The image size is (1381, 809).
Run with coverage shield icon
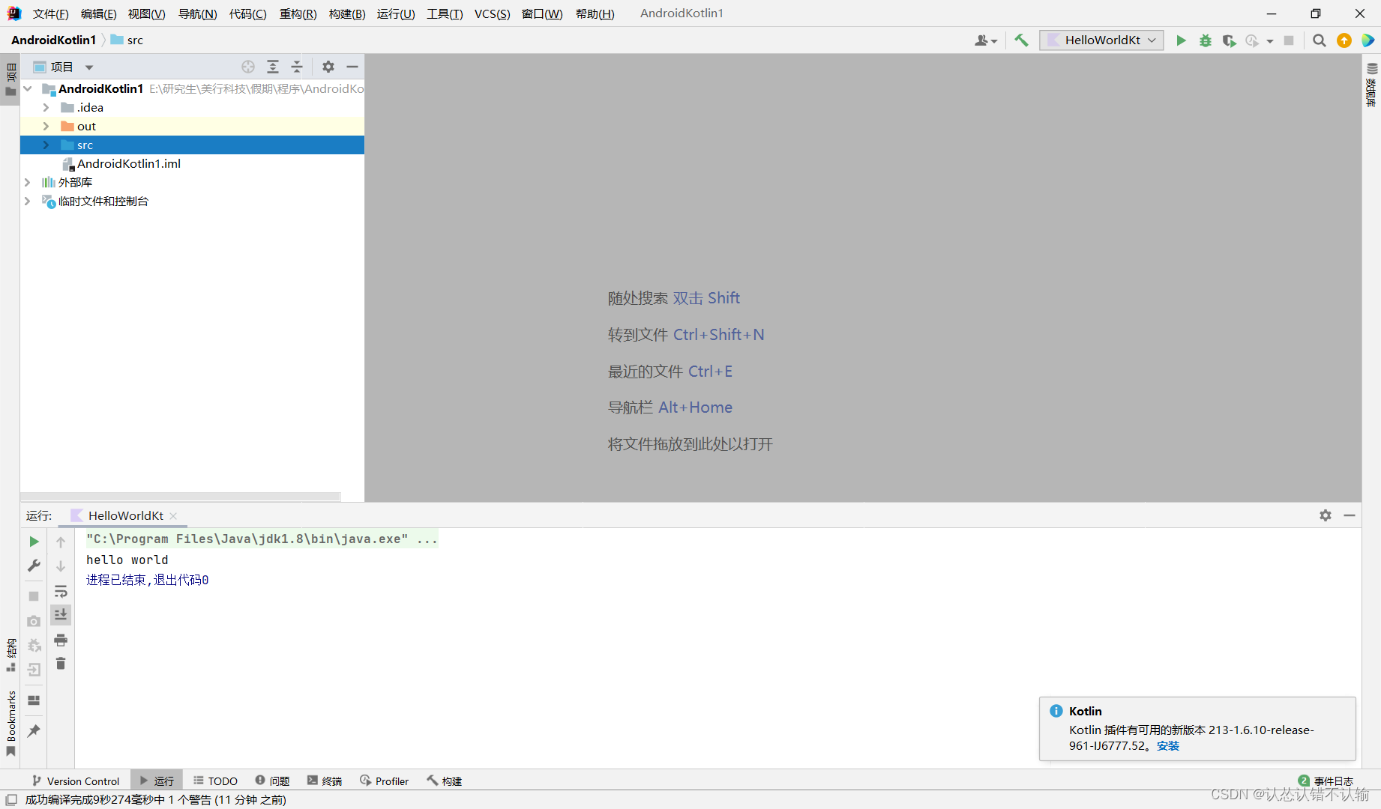coord(1229,40)
